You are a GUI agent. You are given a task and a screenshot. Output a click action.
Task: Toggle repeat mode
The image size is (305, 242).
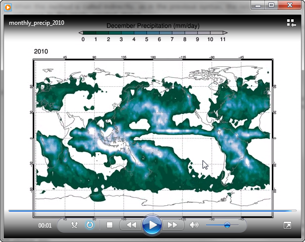[x=90, y=225]
